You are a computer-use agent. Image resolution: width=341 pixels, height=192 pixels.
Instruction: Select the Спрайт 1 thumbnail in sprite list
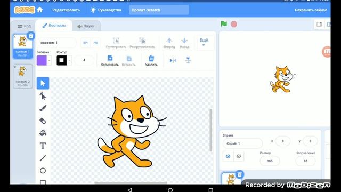point(231,178)
